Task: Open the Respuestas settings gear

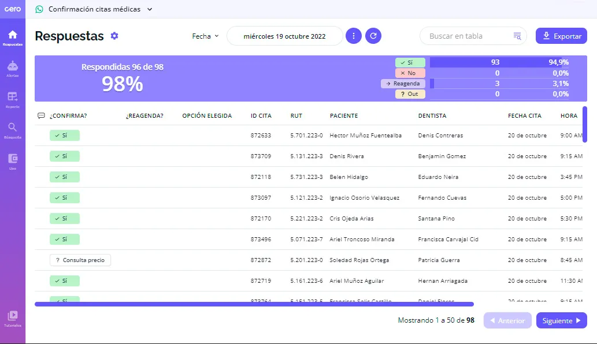Action: [114, 36]
